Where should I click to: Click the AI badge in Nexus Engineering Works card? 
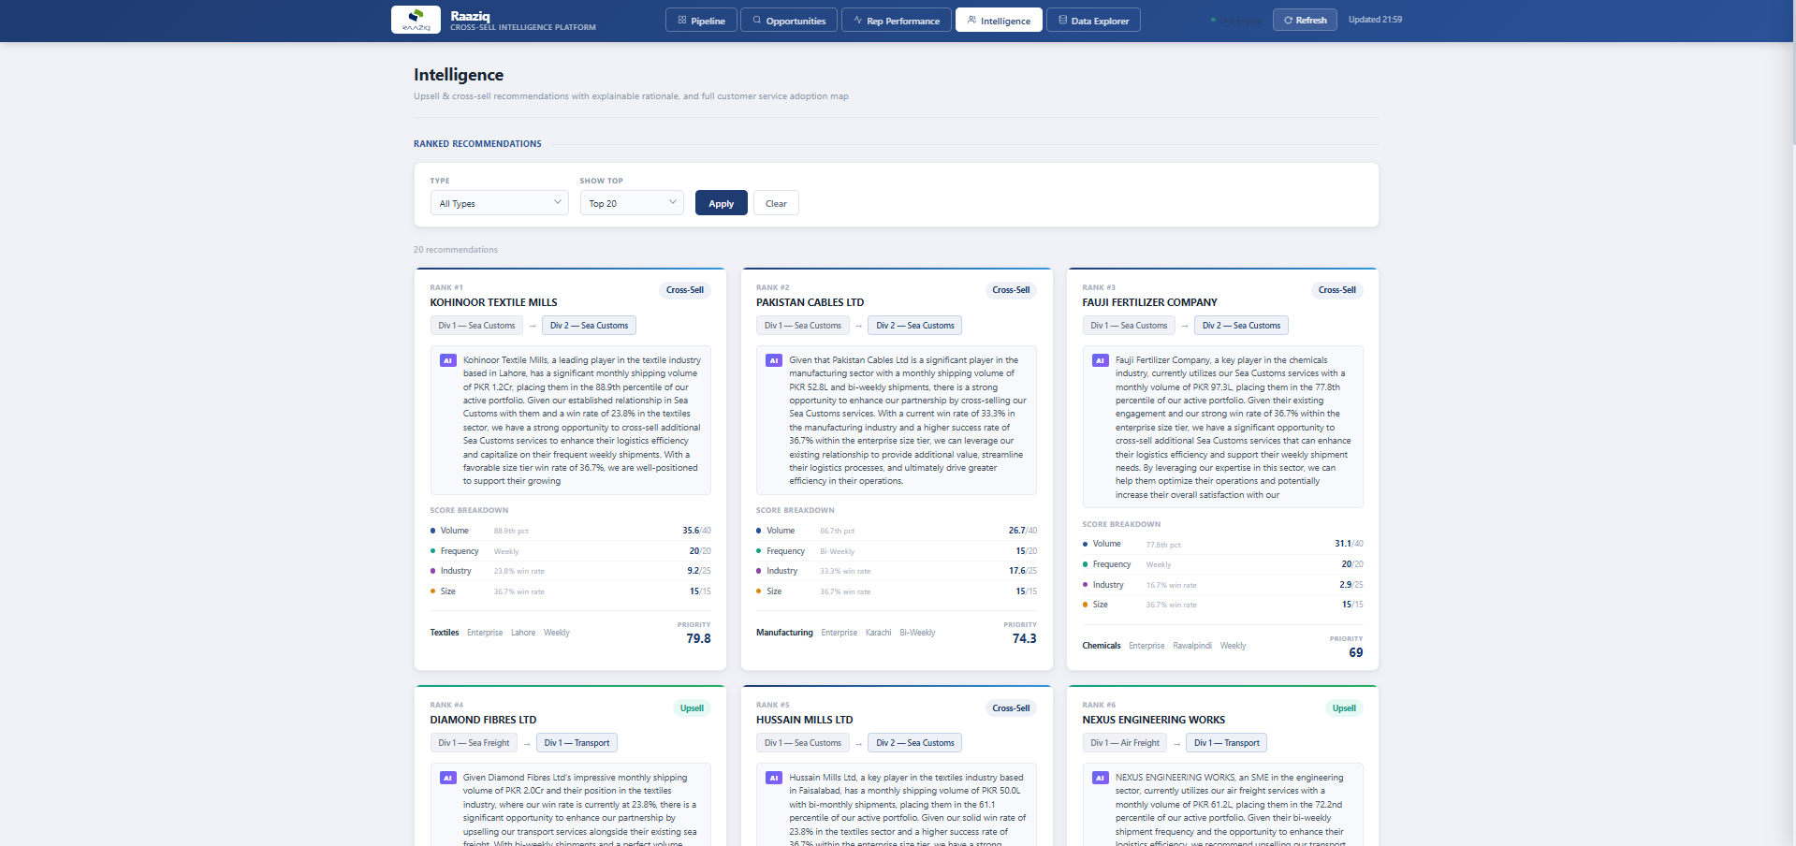coord(1100,778)
